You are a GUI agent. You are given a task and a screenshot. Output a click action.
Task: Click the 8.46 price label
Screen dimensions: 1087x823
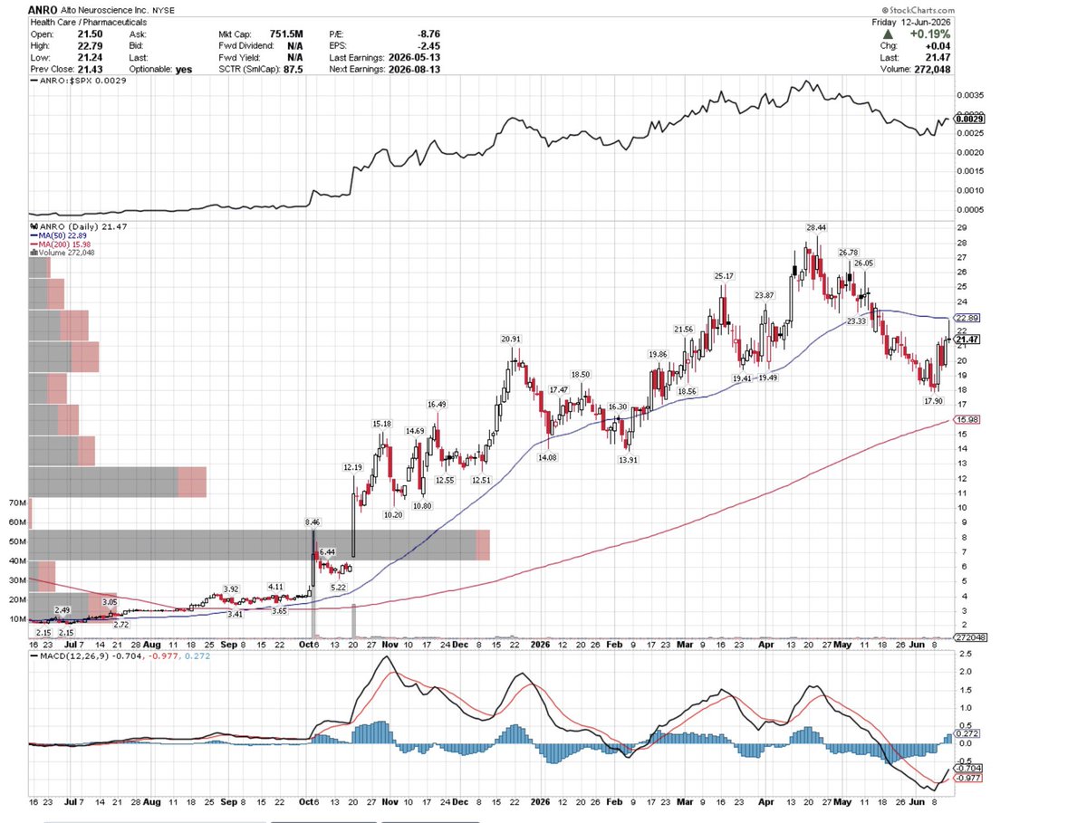(313, 522)
